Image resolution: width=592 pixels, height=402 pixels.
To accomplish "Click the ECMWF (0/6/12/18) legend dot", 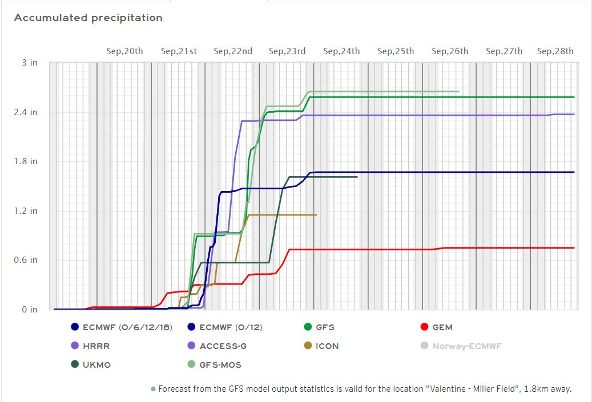I will [75, 327].
